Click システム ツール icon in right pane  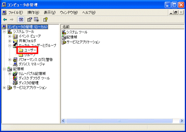tap(64, 32)
